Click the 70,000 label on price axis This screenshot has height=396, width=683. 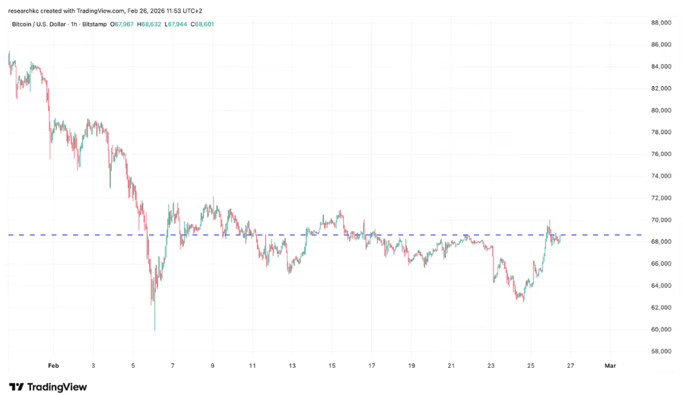[660, 220]
